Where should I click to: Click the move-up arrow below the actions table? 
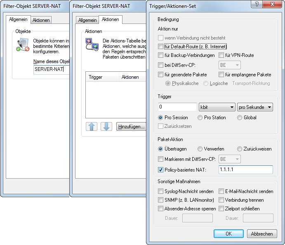coord(92,127)
